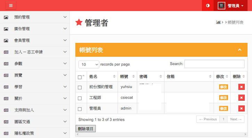This screenshot has width=252, height=138.
Task: Edit csiecat account via 修改 button
Action: click(x=223, y=98)
